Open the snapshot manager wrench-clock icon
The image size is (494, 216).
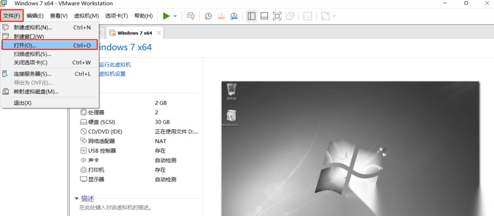pos(234,16)
